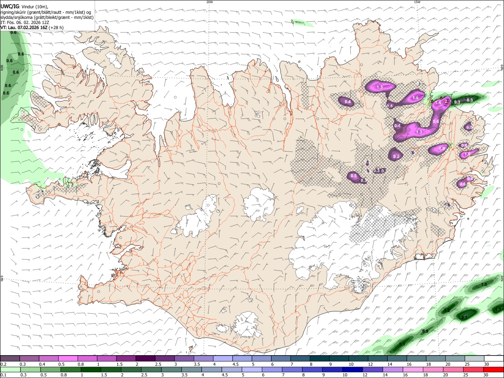Pick the navy blue 10 rain swatch
Viewport: 504px width, 378px height.
[352, 369]
